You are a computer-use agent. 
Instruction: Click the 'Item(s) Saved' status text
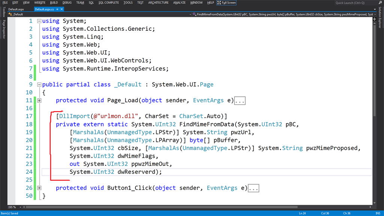(x=9, y=213)
